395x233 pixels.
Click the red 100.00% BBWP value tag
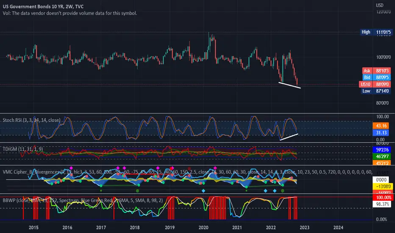(x=383, y=197)
